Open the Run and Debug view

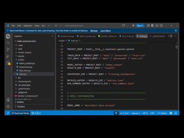[x=8, y=56]
